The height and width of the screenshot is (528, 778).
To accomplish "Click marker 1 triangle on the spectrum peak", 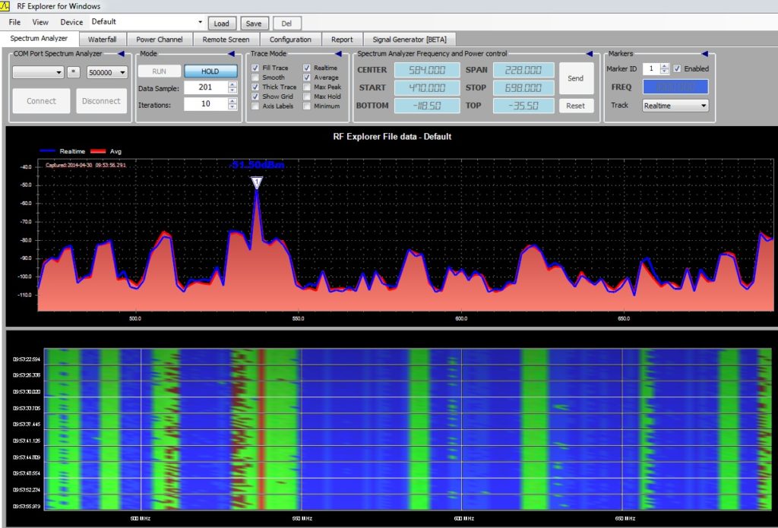I will click(x=257, y=182).
